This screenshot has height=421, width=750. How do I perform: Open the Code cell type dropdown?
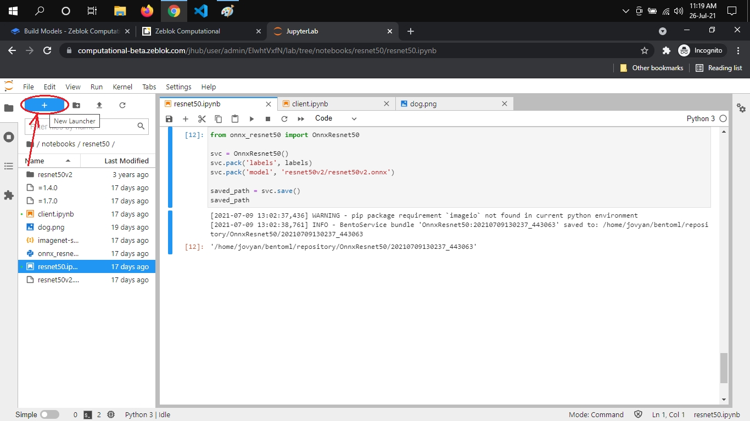click(335, 118)
